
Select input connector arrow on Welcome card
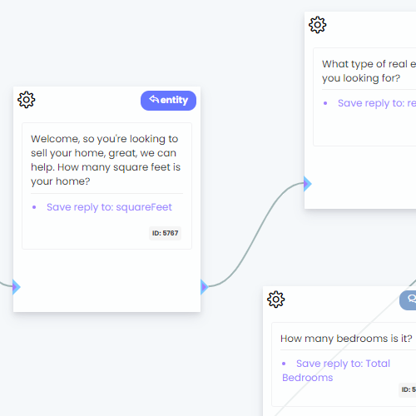click(17, 287)
